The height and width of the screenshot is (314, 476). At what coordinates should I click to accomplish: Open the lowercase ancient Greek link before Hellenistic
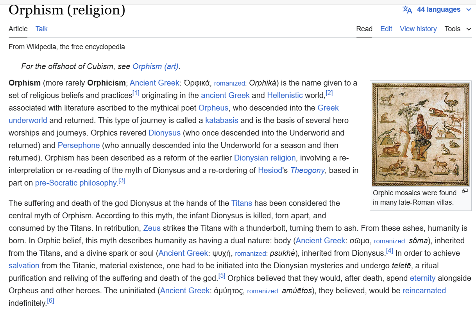coord(225,95)
